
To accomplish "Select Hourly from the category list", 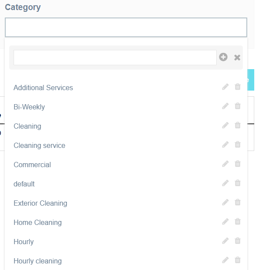I will point(24,242).
